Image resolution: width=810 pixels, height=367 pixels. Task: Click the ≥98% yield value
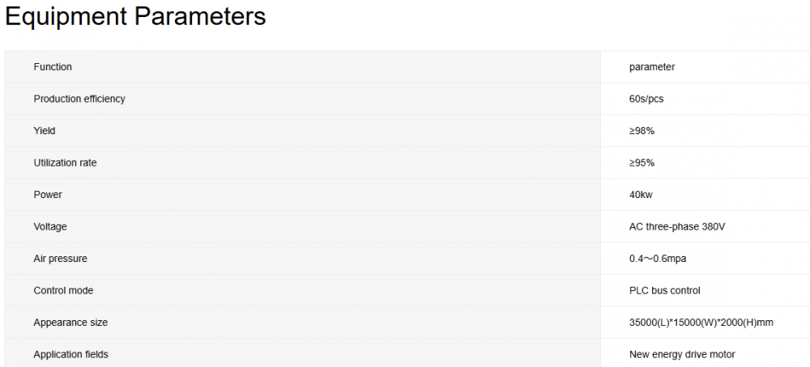tap(642, 131)
